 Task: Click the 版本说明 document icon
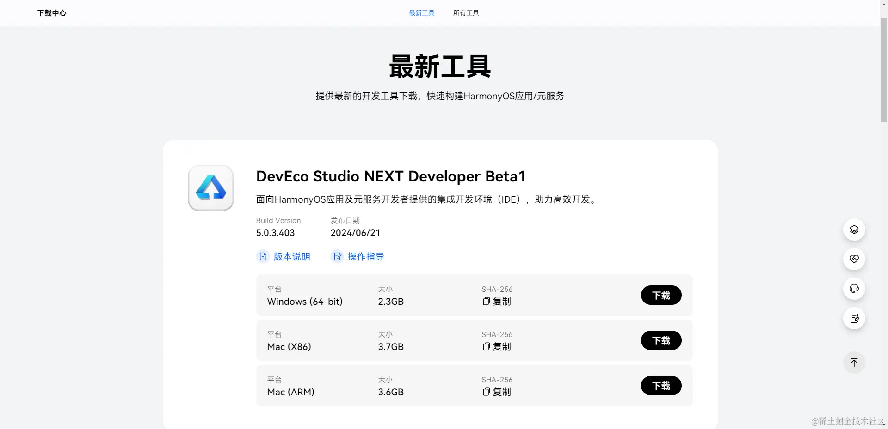(x=263, y=256)
